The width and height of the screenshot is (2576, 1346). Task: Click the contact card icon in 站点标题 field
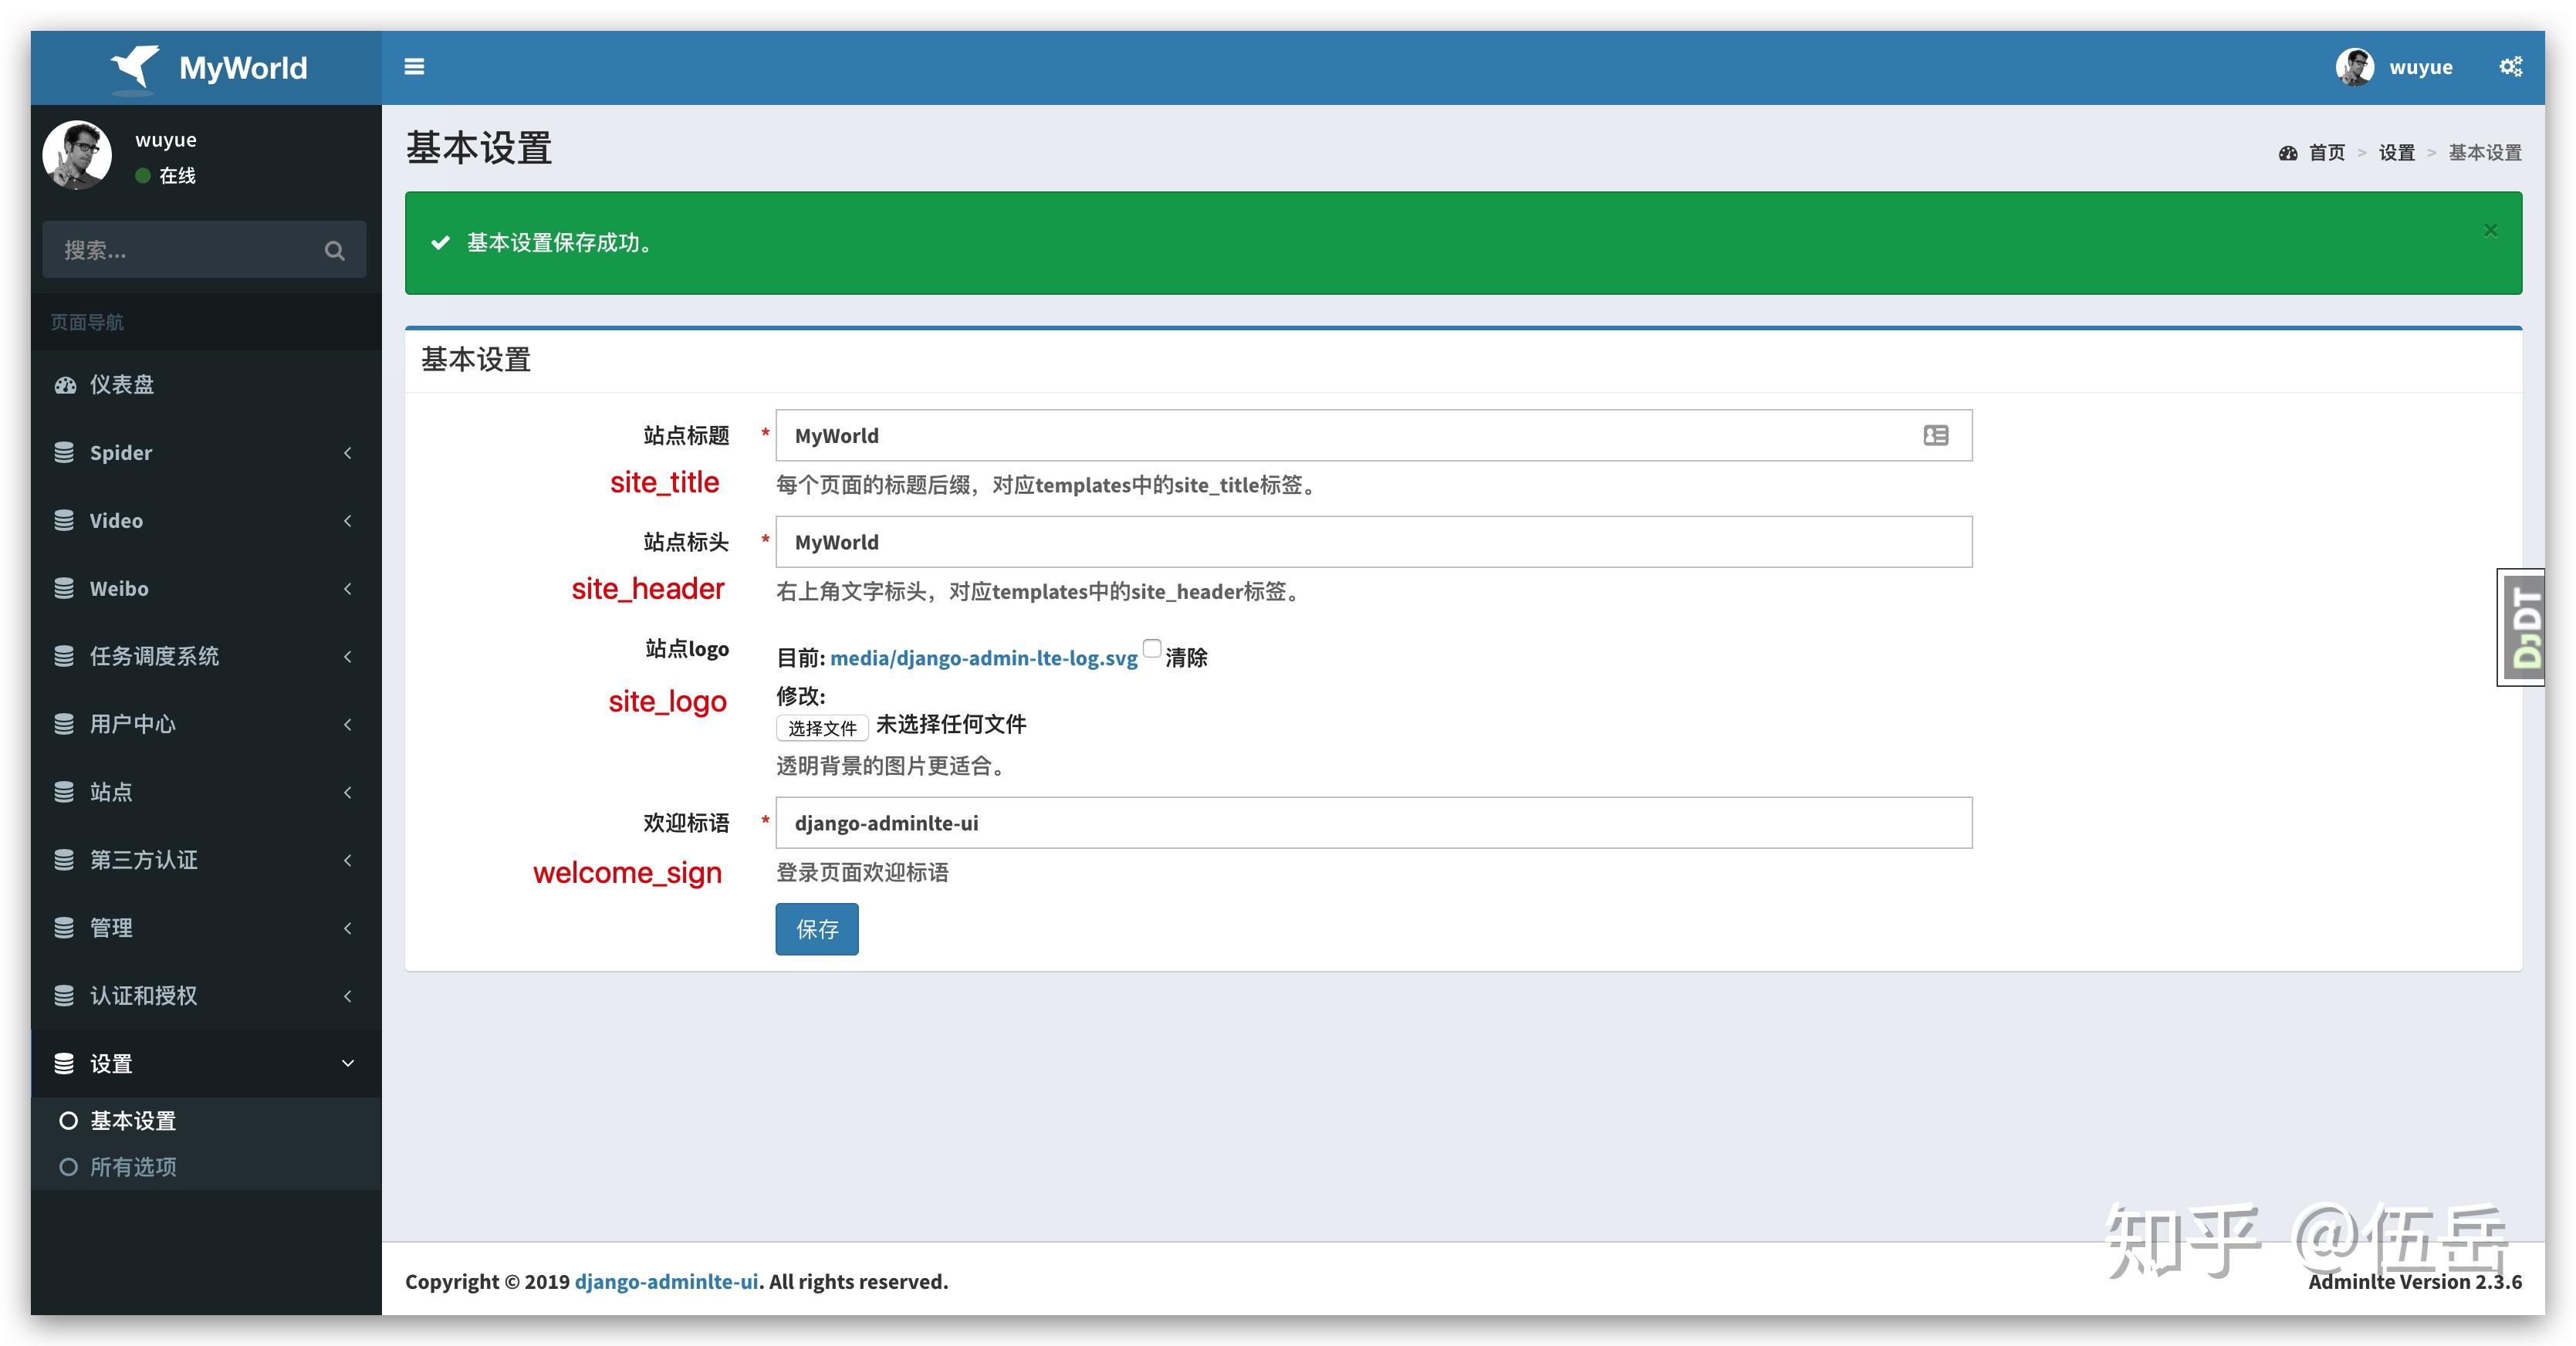(1936, 435)
